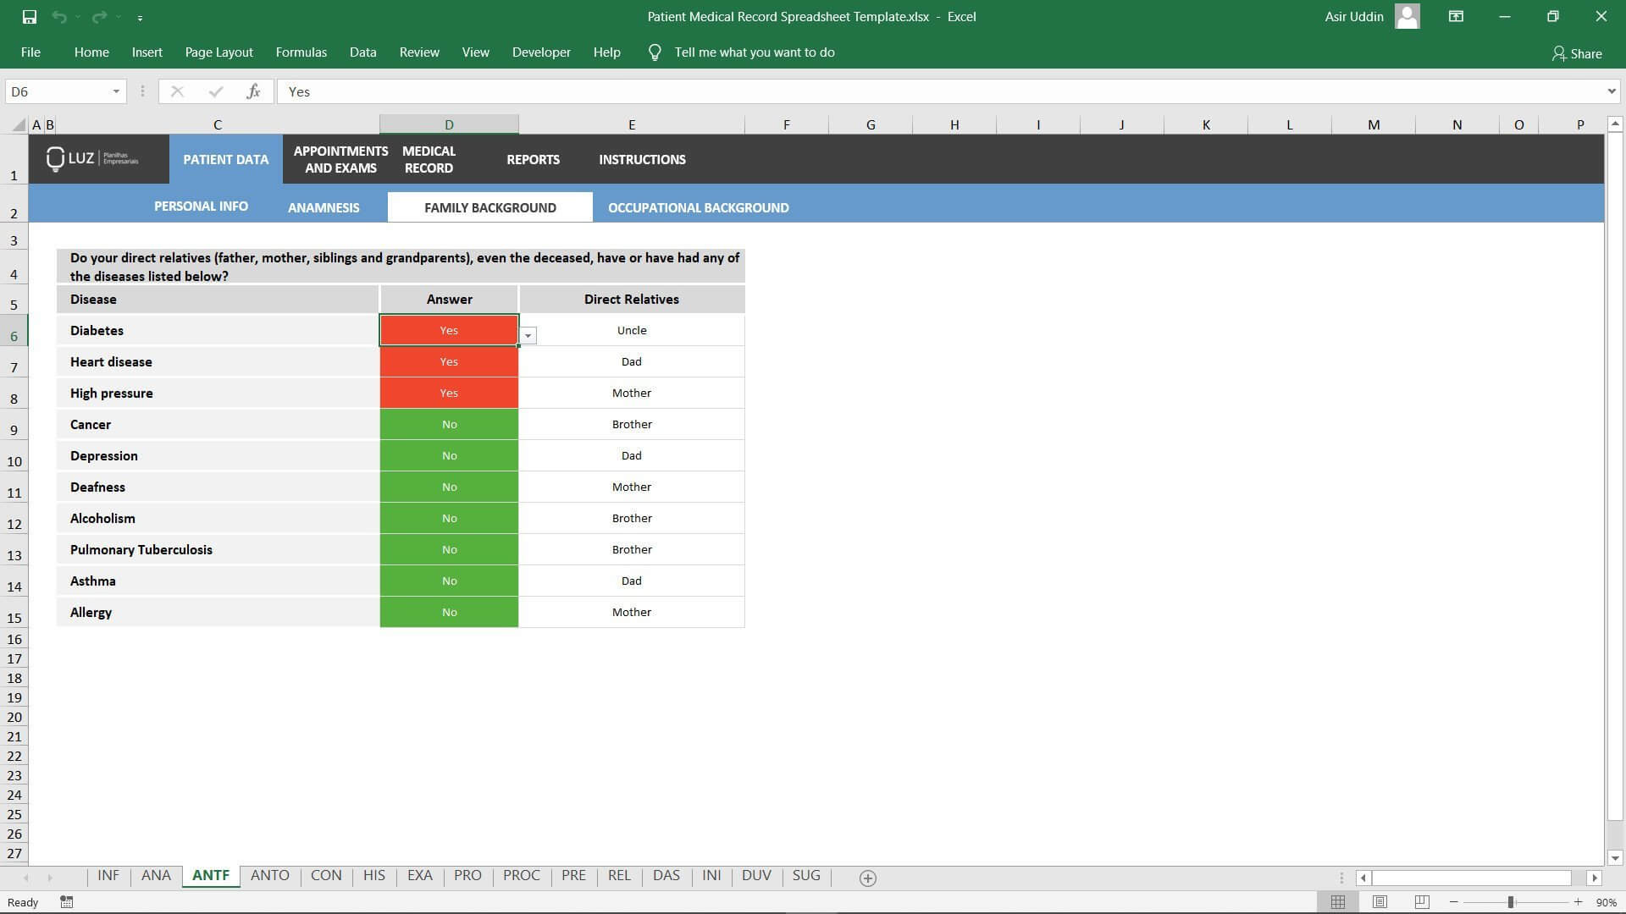Click the user account avatar icon
This screenshot has height=914, width=1626.
(x=1407, y=16)
